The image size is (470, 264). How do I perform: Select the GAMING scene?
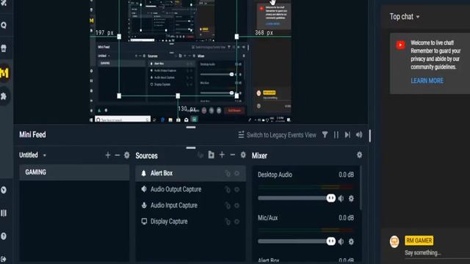pos(74,172)
